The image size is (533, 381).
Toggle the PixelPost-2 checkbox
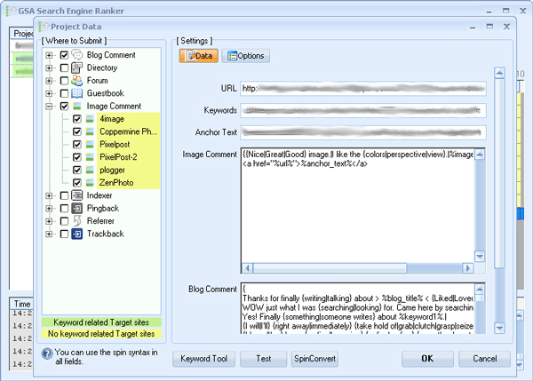(x=77, y=157)
